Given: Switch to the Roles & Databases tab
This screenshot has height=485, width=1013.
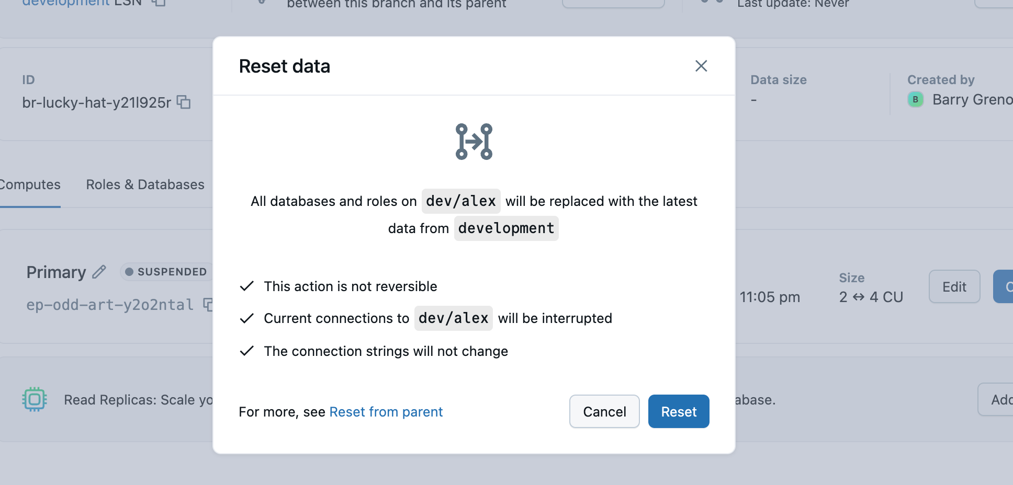Looking at the screenshot, I should point(145,184).
